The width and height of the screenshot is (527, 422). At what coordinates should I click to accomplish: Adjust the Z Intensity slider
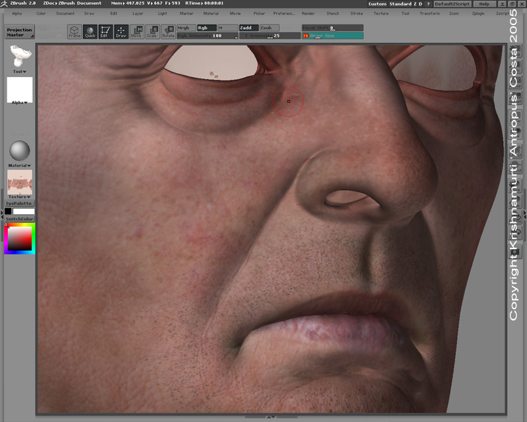270,36
